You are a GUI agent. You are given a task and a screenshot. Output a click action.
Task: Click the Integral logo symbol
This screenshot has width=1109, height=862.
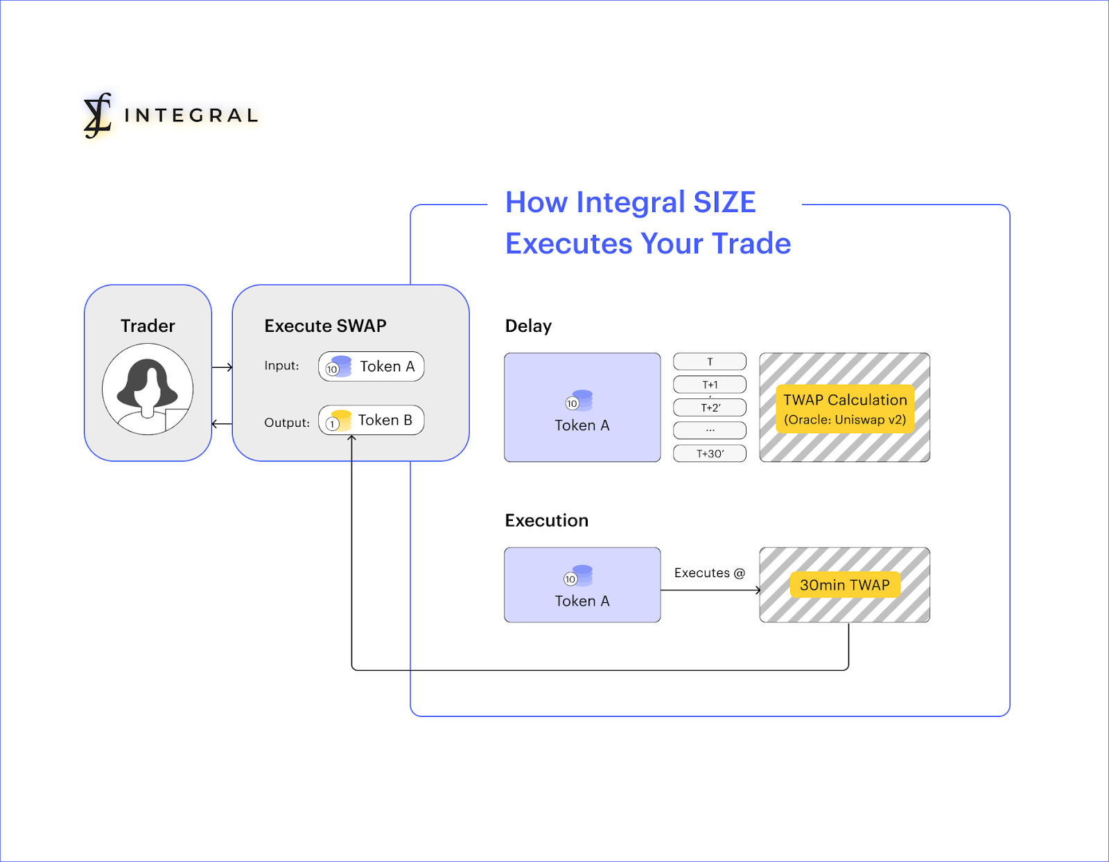98,115
